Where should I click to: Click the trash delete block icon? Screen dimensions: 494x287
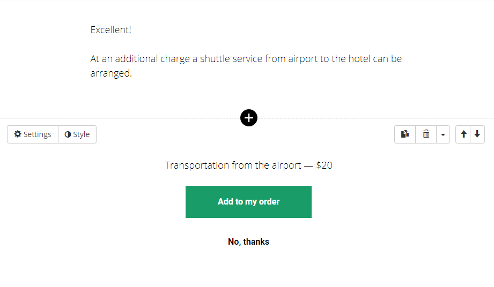(426, 134)
